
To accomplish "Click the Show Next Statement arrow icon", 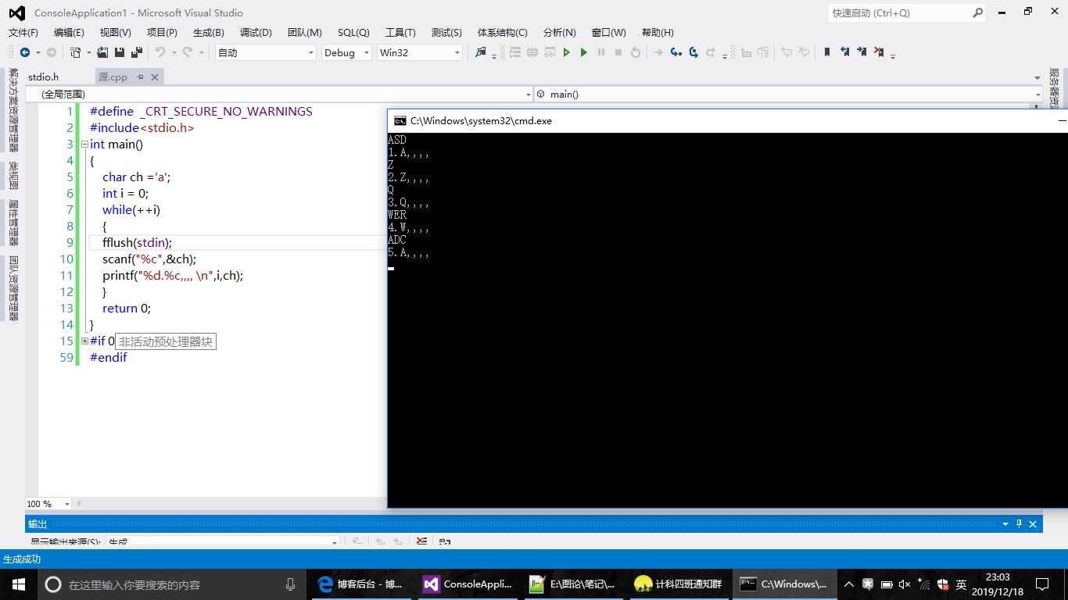I will 658,52.
